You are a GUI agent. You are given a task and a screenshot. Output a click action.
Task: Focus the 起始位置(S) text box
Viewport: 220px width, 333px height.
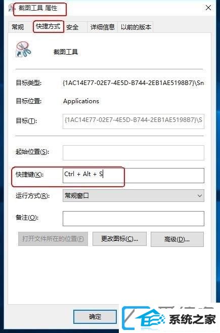click(134, 153)
